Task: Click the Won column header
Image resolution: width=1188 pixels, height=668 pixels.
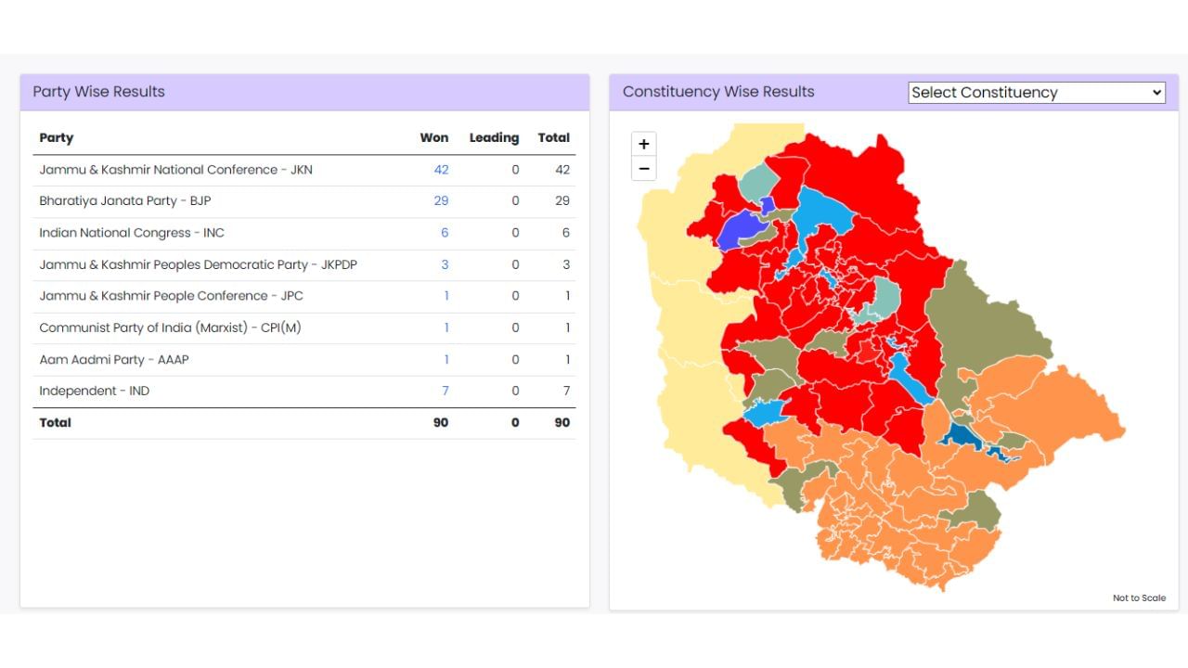Action: tap(433, 137)
